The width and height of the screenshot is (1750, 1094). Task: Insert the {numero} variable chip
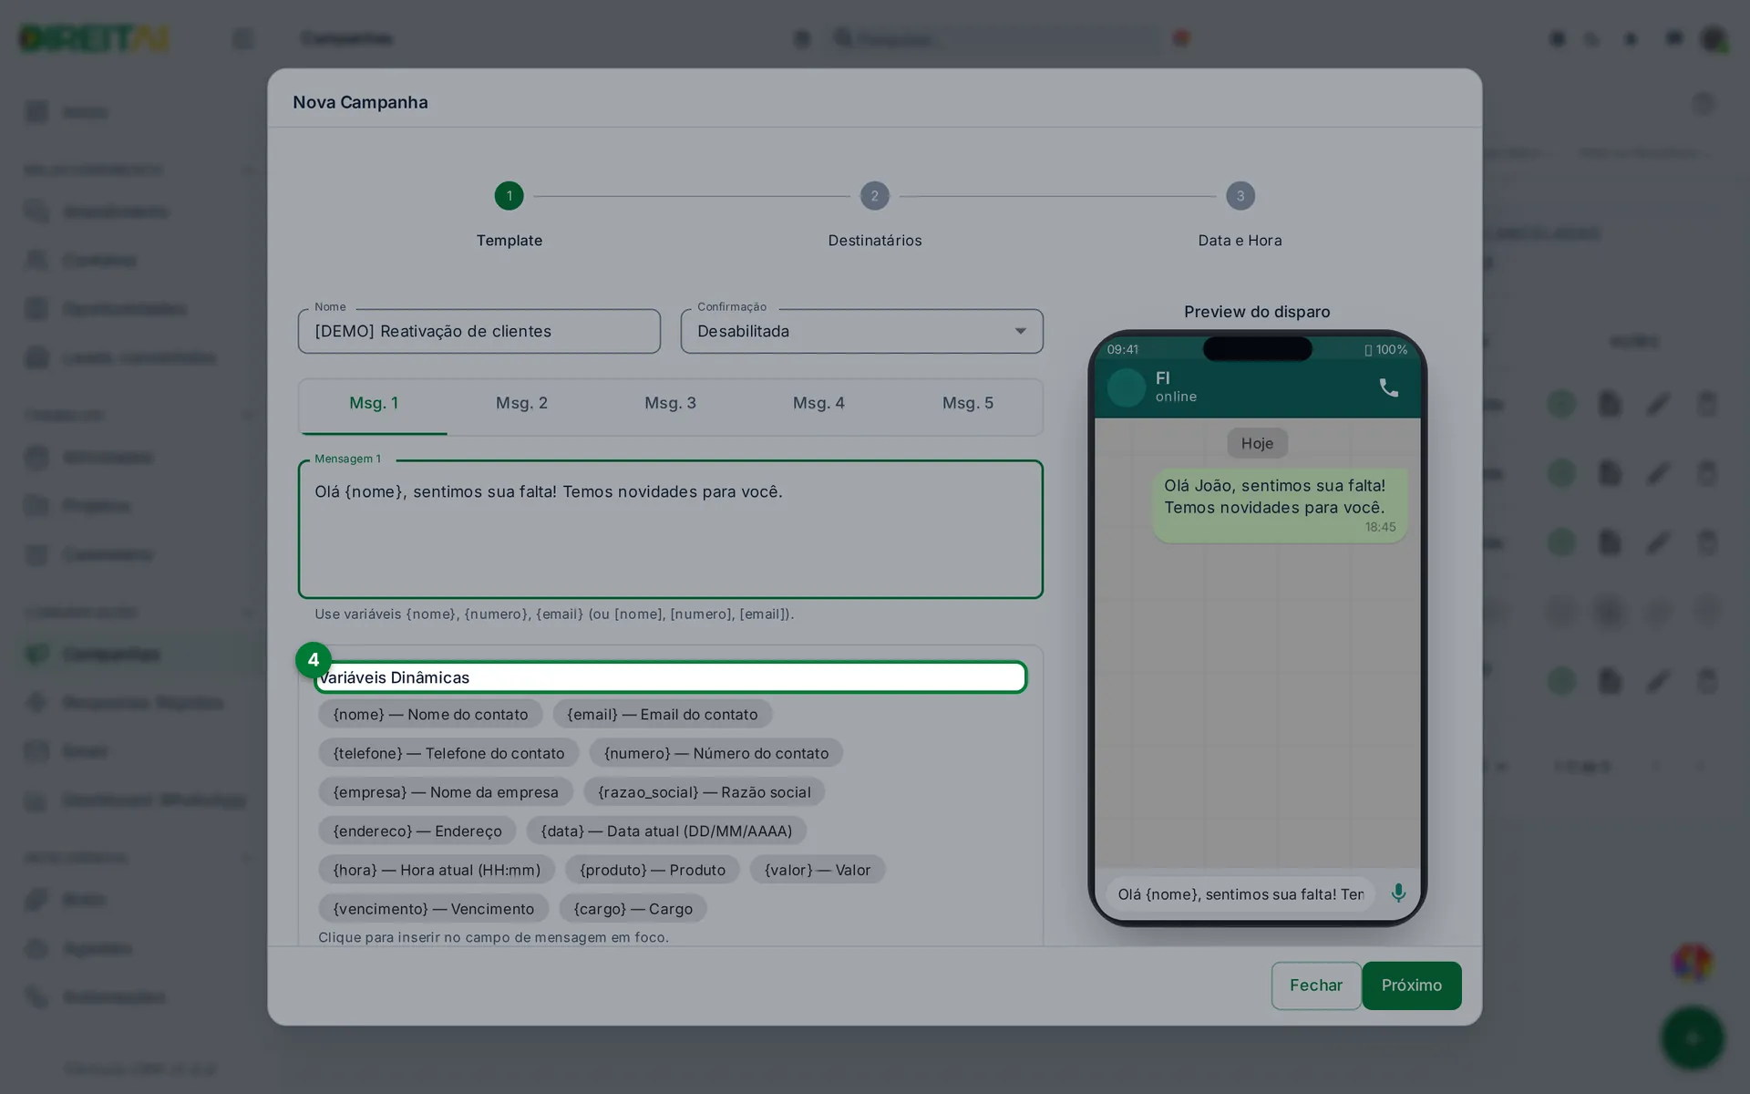pyautogui.click(x=715, y=753)
